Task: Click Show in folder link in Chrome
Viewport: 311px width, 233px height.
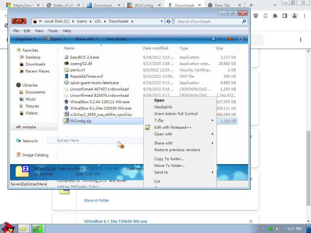Action: 96,200
